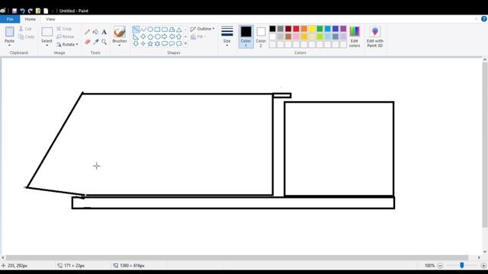
Task: Pick the yellow color swatch
Action: [312, 29]
